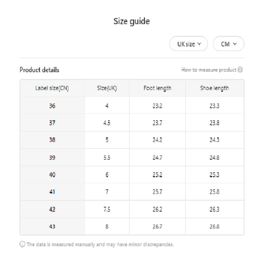Open the CM unit dropdown
Screen dimensions: 279x279
click(x=228, y=44)
